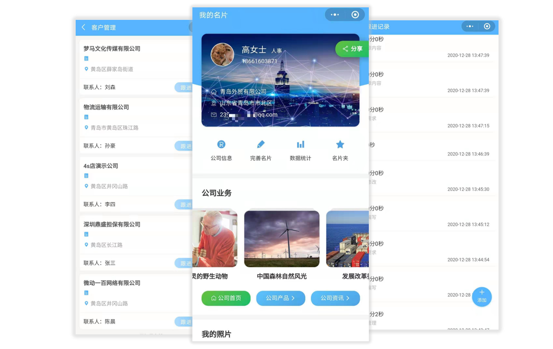The height and width of the screenshot is (349, 553).
Task: Tap the 客户管理 page title
Action: pos(104,27)
